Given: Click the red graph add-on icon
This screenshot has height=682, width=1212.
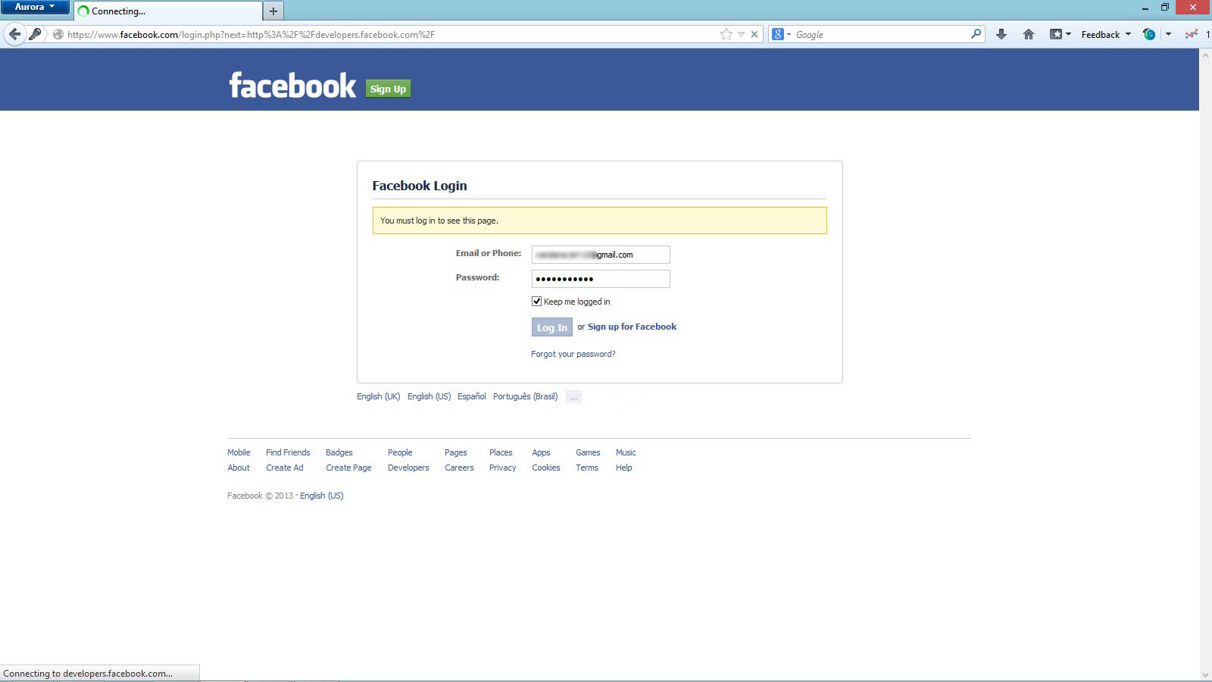Looking at the screenshot, I should click(1192, 34).
